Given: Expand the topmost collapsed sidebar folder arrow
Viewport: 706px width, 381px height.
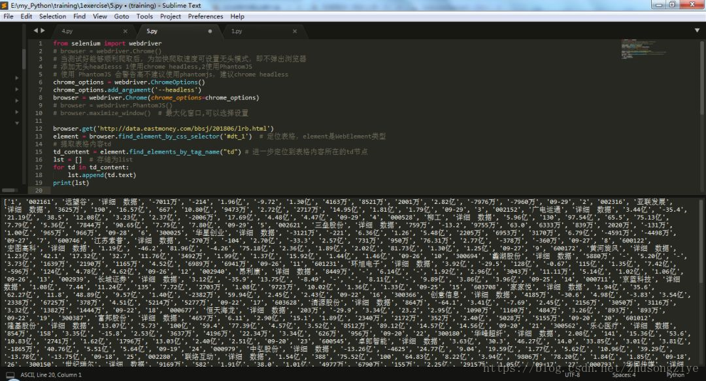Looking at the screenshot, I should [x=17, y=78].
